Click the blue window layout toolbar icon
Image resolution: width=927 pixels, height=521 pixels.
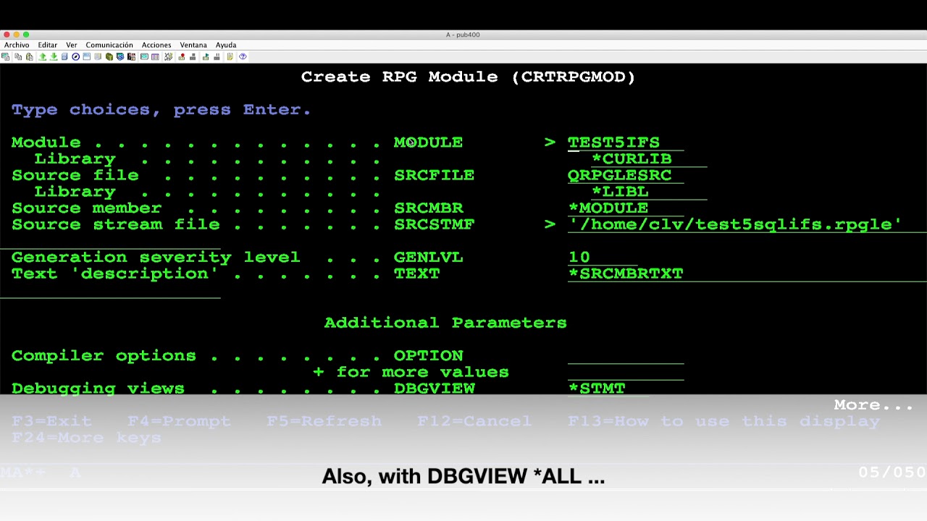pyautogui.click(x=86, y=56)
